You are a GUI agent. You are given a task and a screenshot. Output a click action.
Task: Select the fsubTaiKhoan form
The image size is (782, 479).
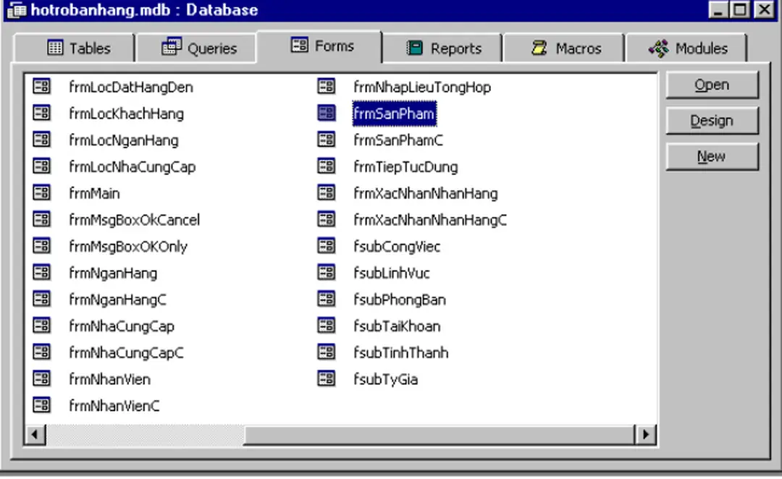pos(397,326)
